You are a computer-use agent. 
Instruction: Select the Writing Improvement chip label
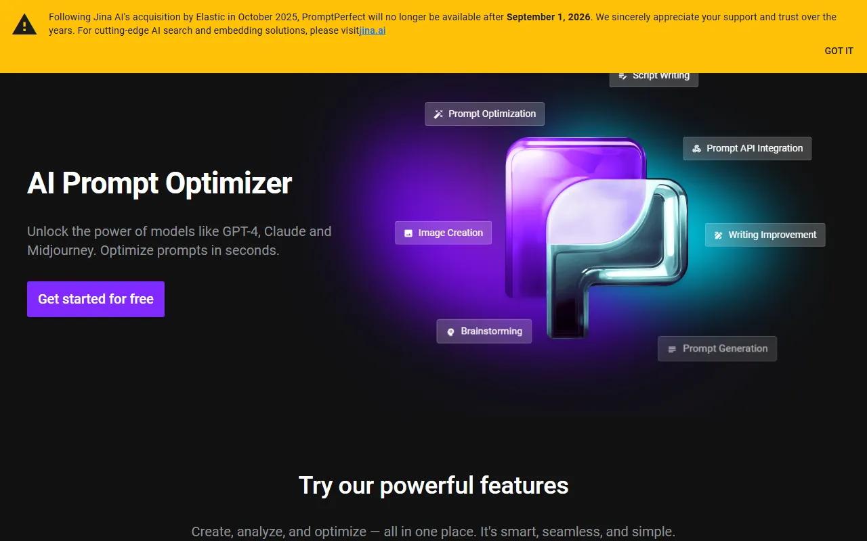pos(772,235)
